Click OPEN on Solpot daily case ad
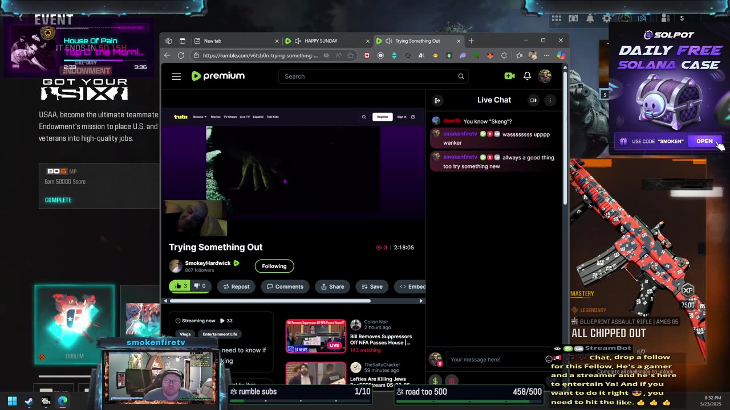730x410 pixels. click(x=704, y=141)
